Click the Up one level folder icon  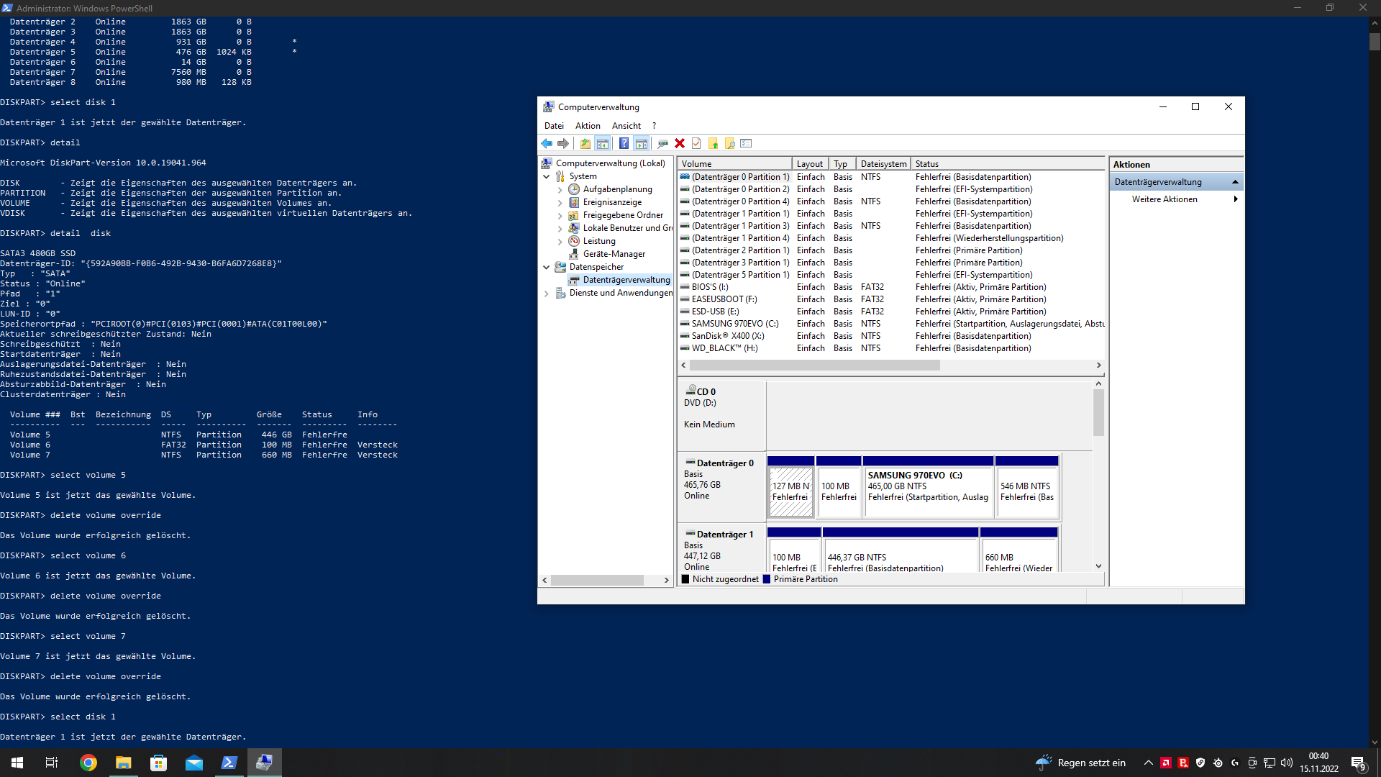[585, 144]
